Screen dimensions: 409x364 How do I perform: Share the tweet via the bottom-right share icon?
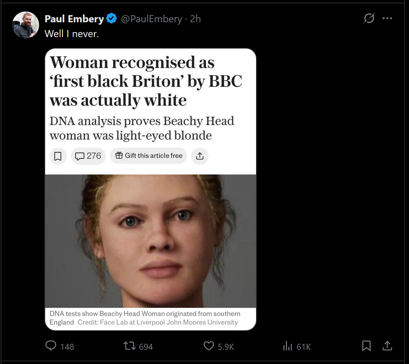tap(387, 346)
